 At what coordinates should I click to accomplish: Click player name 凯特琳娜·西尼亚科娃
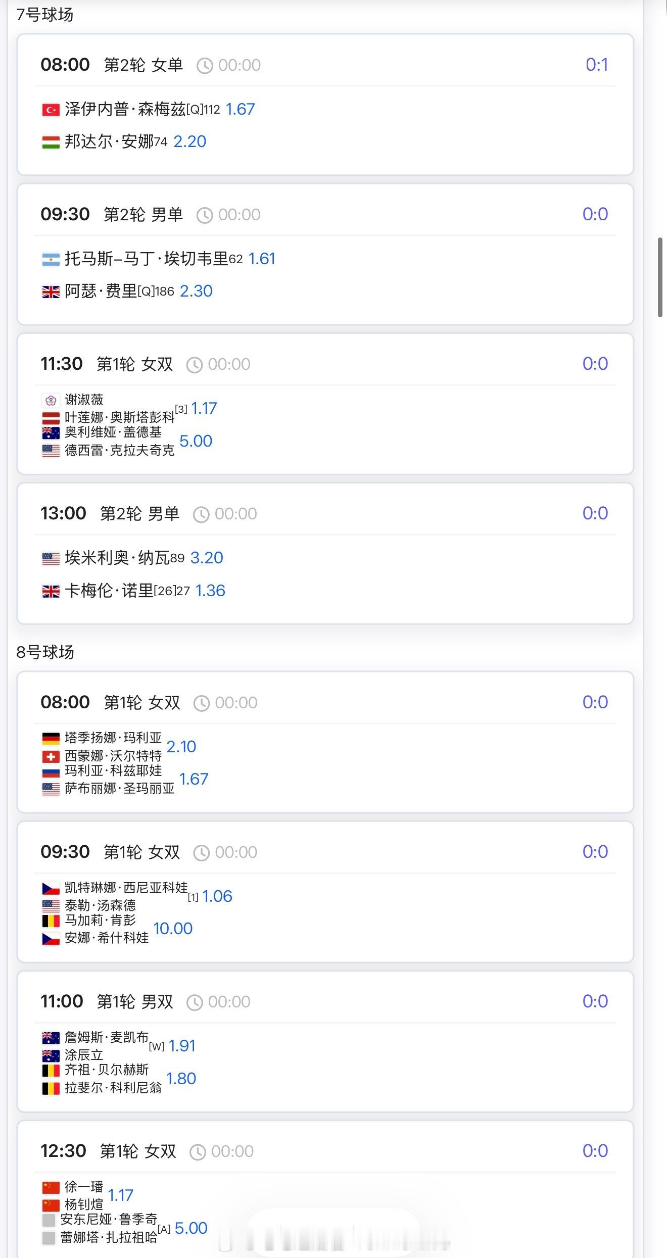(126, 888)
